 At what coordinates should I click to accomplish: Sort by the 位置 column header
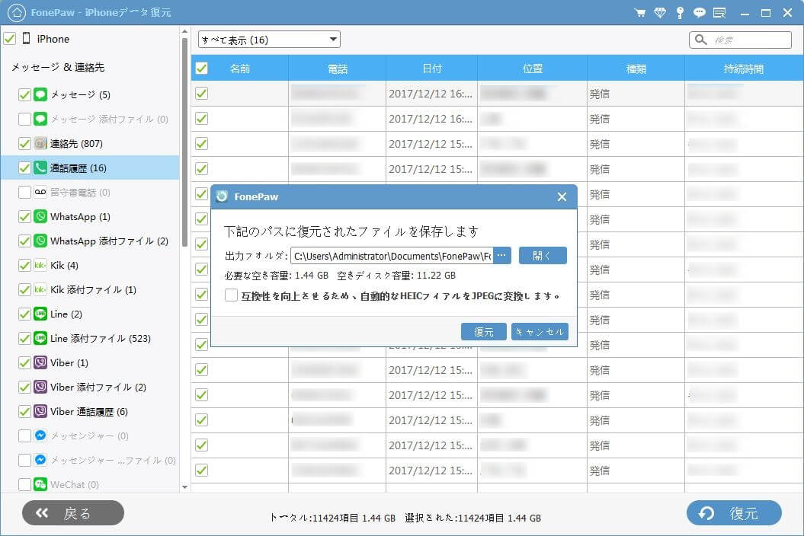pos(532,69)
